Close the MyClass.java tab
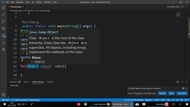190x107 pixels. click(23, 7)
